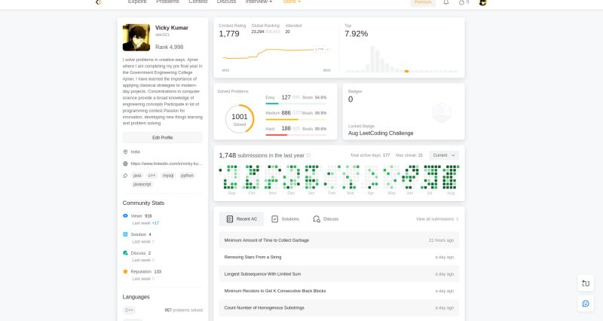Click the Community Stats heading
This screenshot has width=603, height=321.
(x=143, y=203)
